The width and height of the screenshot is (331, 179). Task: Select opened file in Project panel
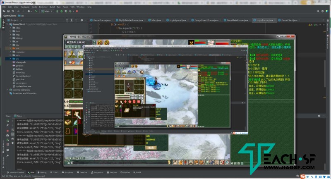point(67,20)
